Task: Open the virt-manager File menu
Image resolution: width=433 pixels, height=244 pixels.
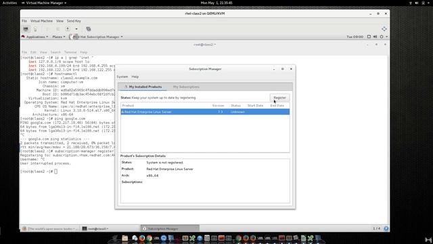Action: 24,21
